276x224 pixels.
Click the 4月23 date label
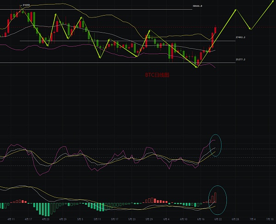coord(46,219)
